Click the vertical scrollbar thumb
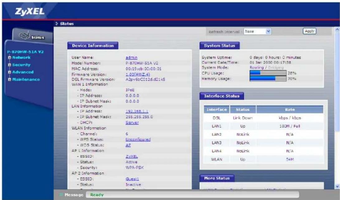 [x=337, y=81]
